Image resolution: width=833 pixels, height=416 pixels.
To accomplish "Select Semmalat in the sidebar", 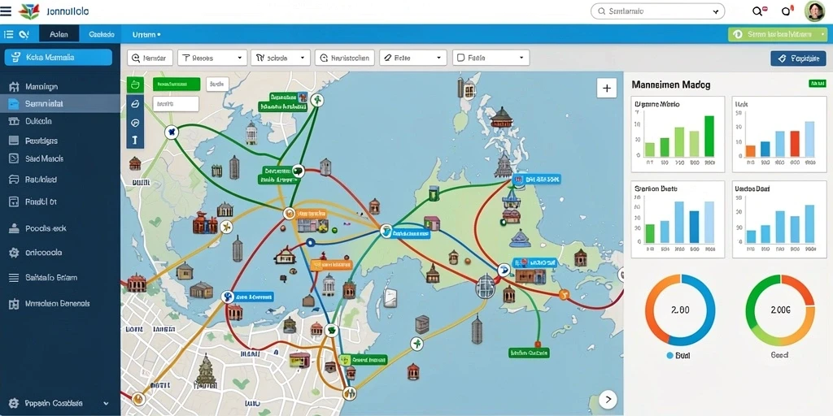I will pos(60,104).
